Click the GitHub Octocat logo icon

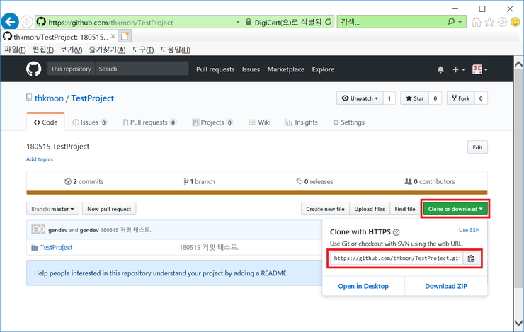[x=34, y=69]
